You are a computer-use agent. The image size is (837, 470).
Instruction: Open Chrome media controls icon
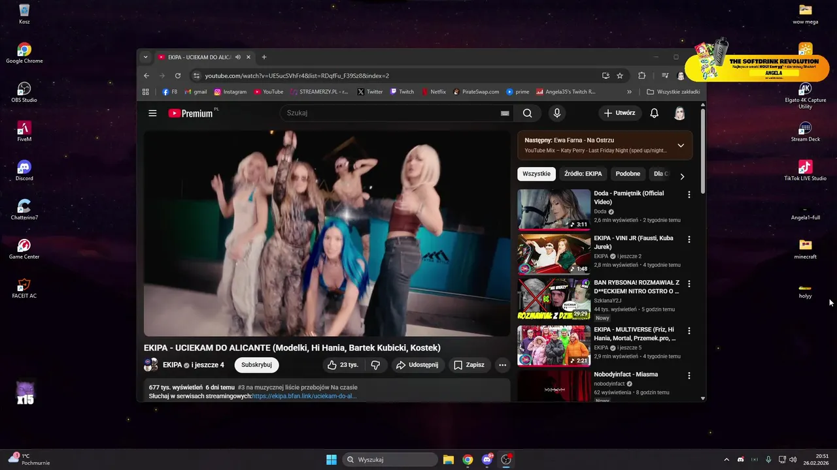[665, 76]
